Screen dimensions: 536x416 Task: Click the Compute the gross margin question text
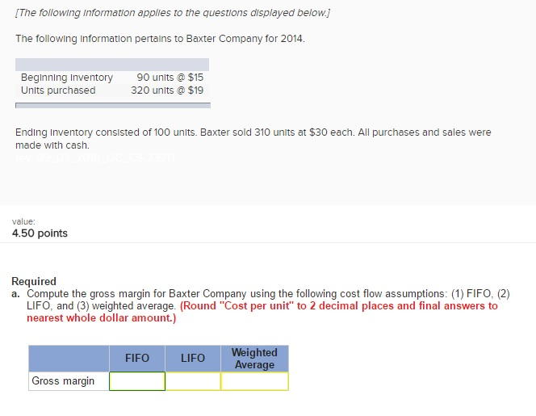[x=266, y=293]
